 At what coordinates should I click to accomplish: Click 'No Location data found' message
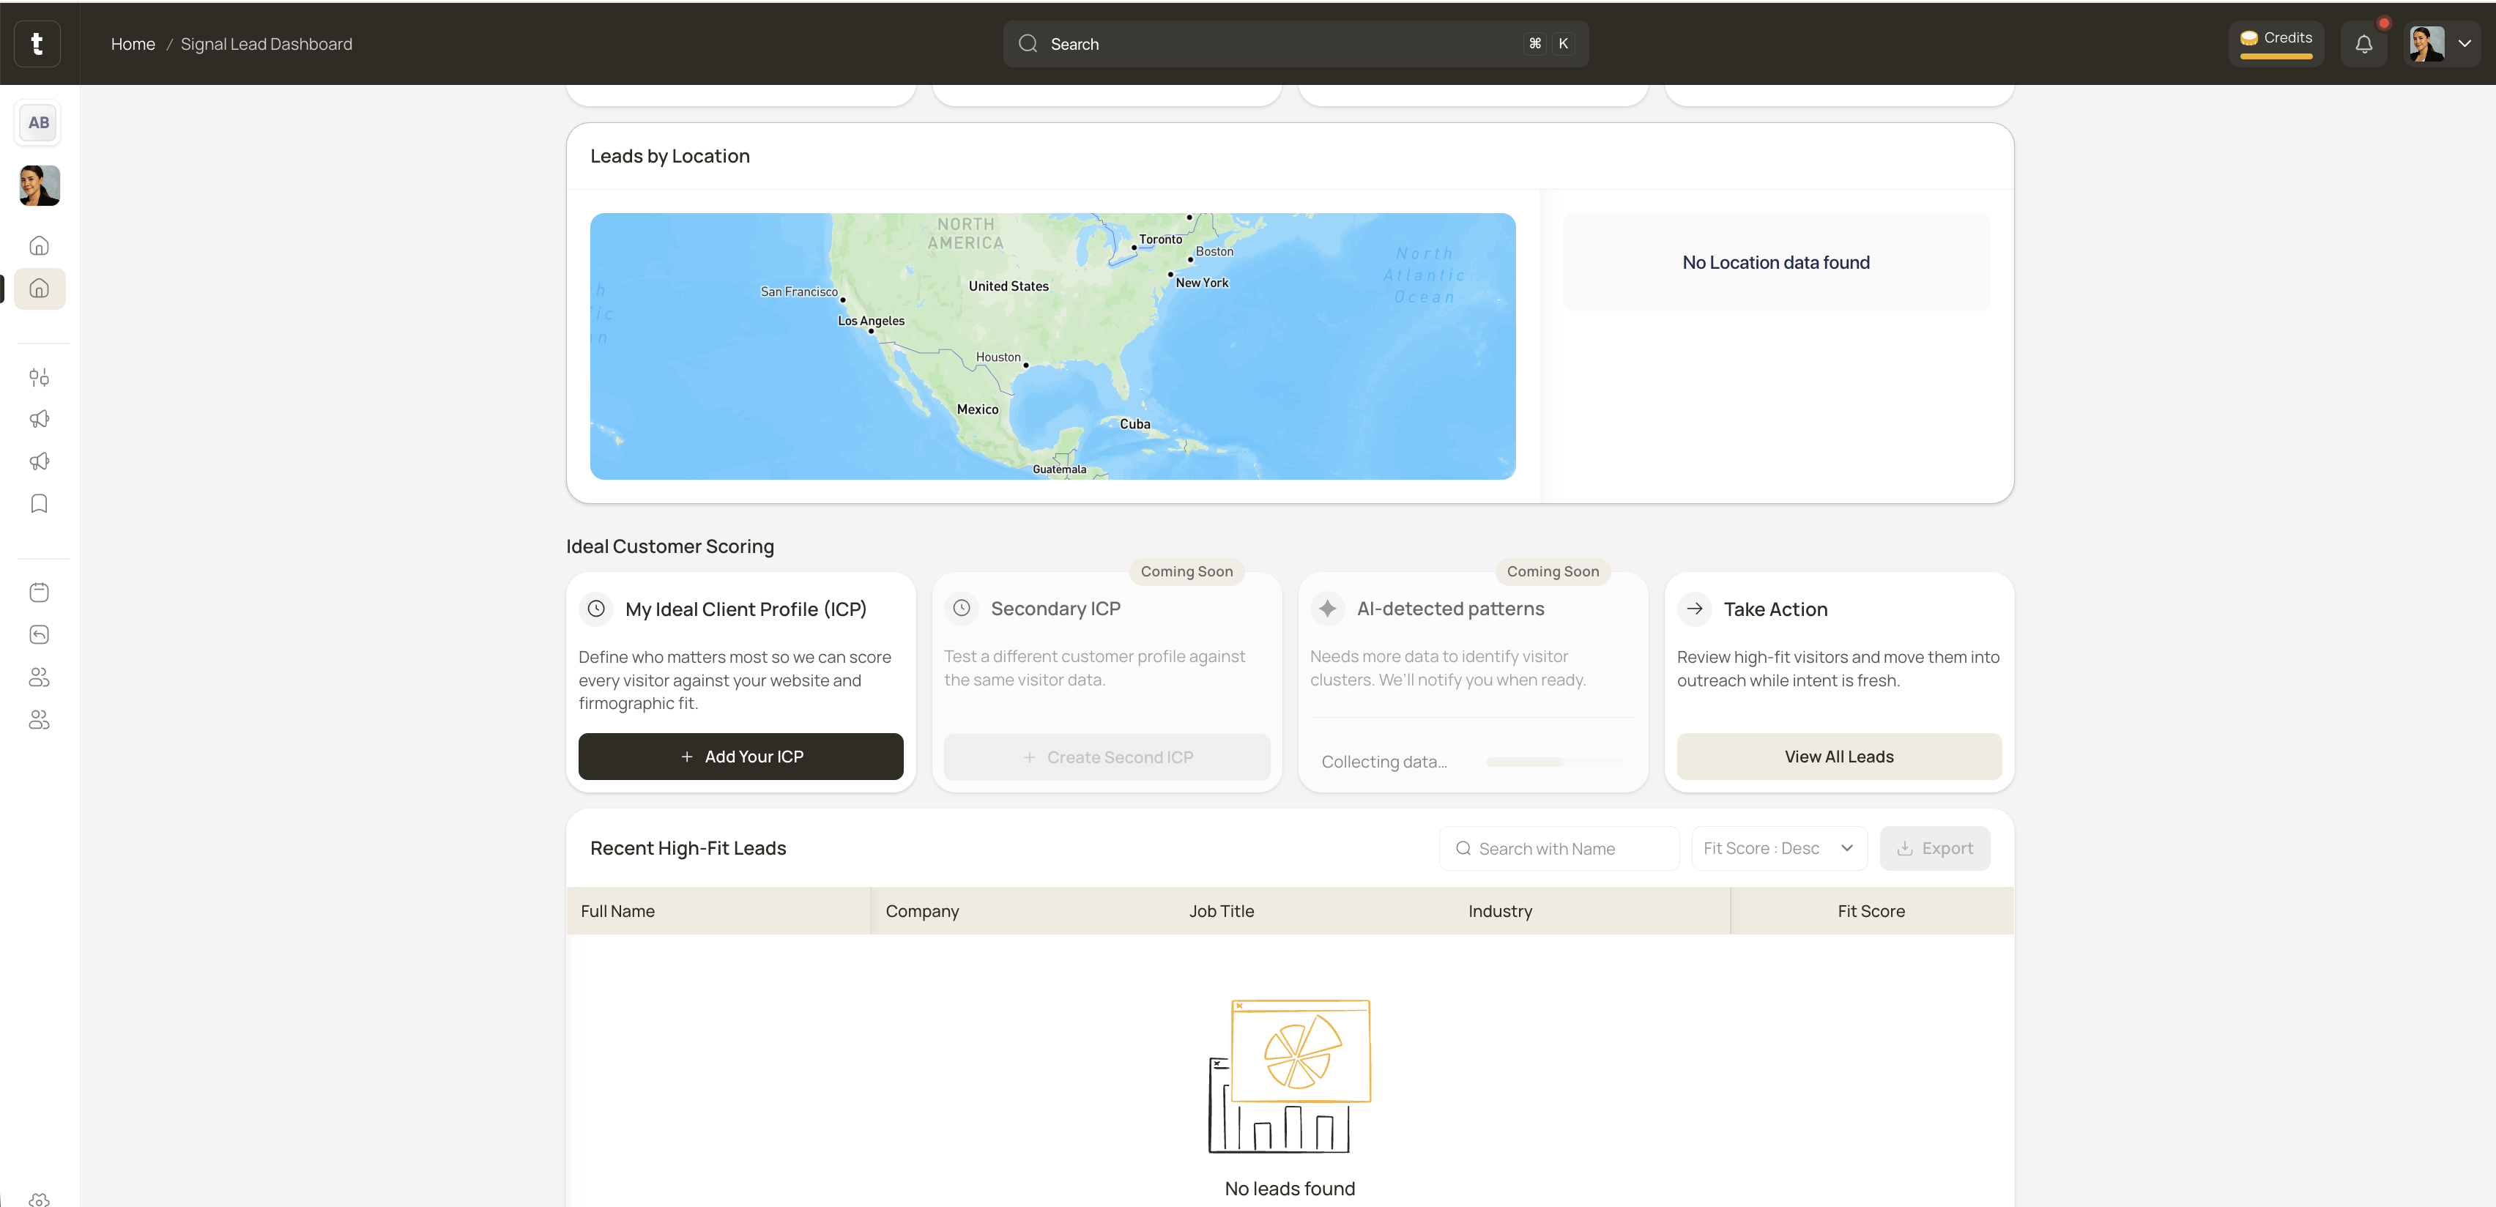point(1776,262)
